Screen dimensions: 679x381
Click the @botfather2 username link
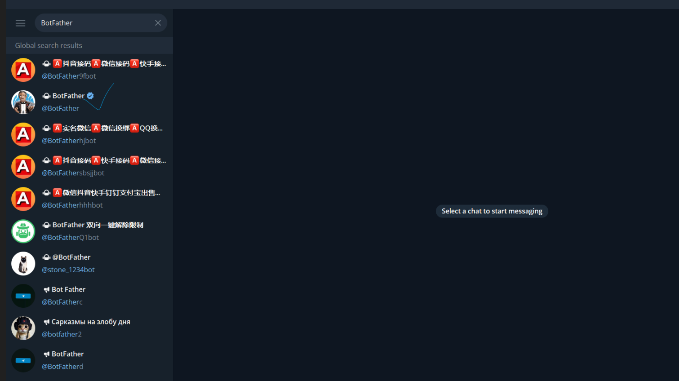tap(62, 334)
